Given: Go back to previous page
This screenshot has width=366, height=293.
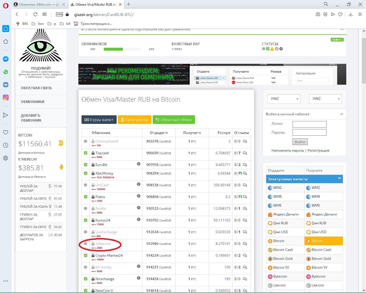Looking at the screenshot, I should (17, 14).
